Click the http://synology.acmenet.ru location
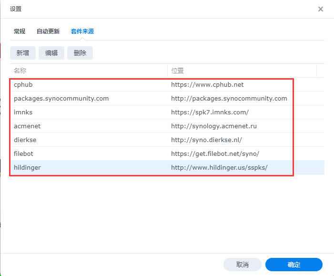 (214, 126)
